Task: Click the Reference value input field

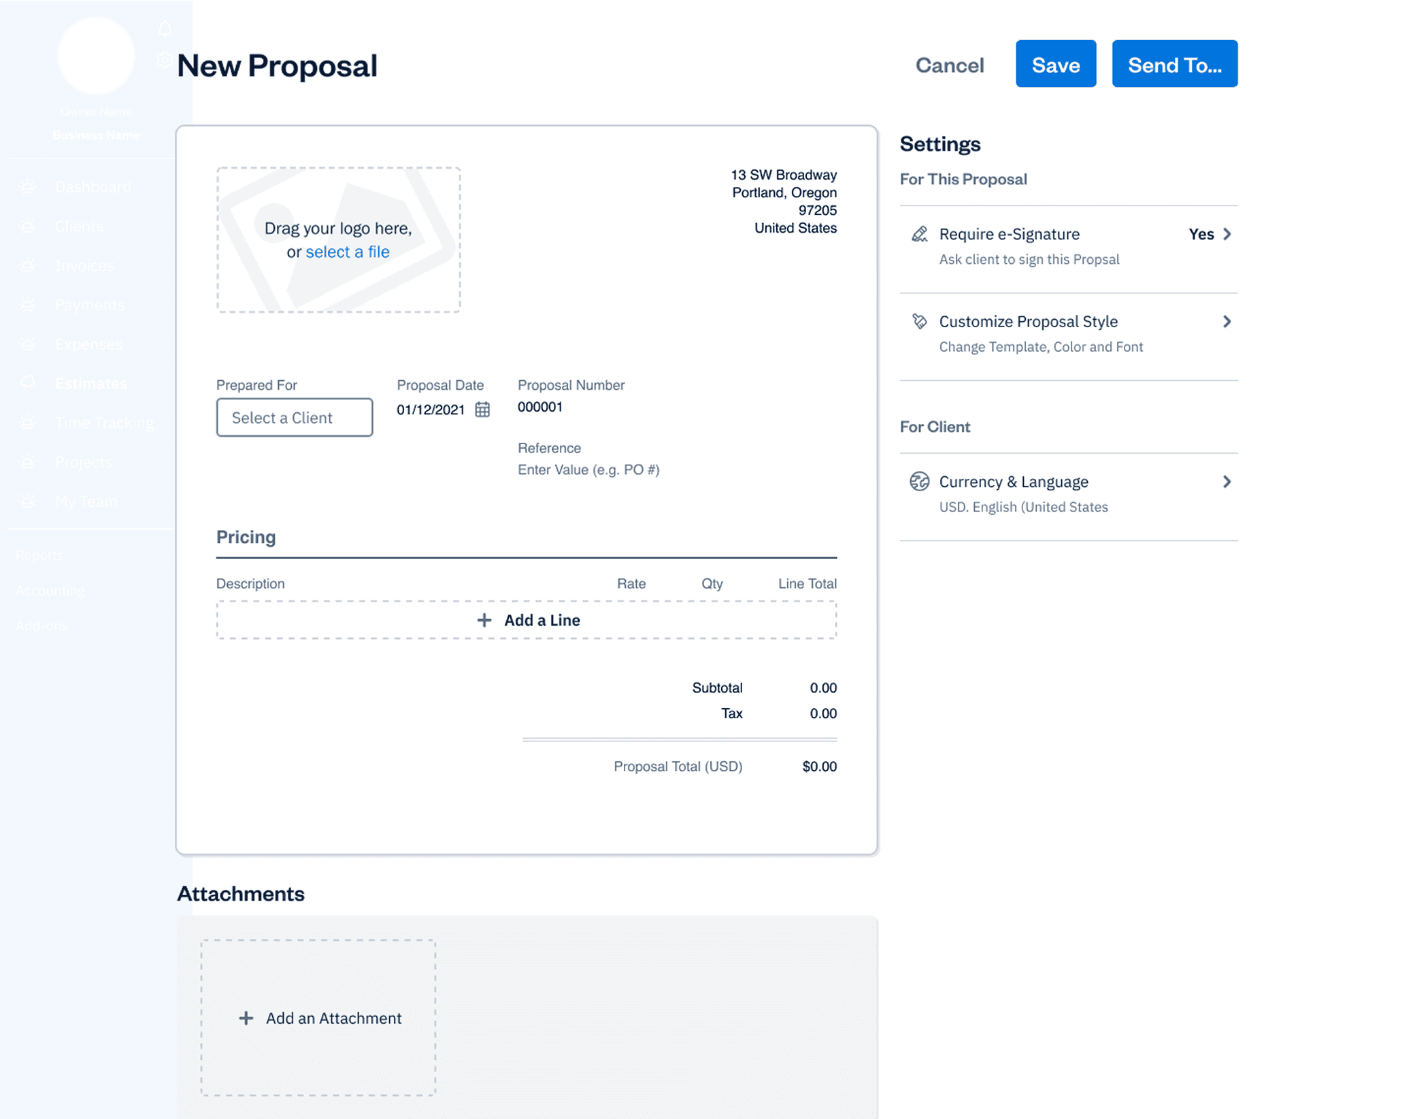Action: point(588,470)
